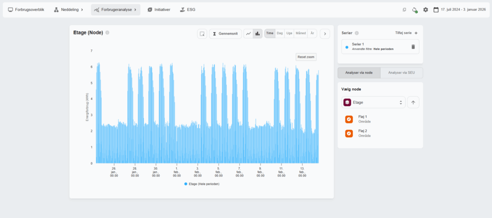Click the Reset zoom button
This screenshot has height=218, width=492.
click(306, 57)
